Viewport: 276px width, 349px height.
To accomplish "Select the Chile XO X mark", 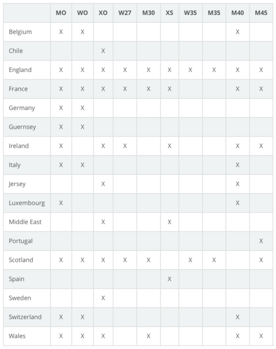I will 103,51.
